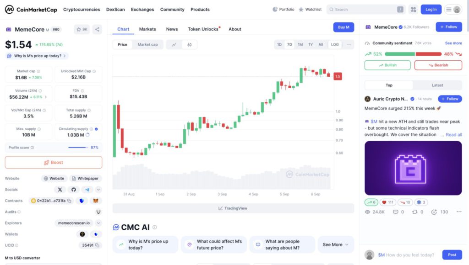Vote Bullish on community sentiment
The image size is (469, 265).
(387, 65)
